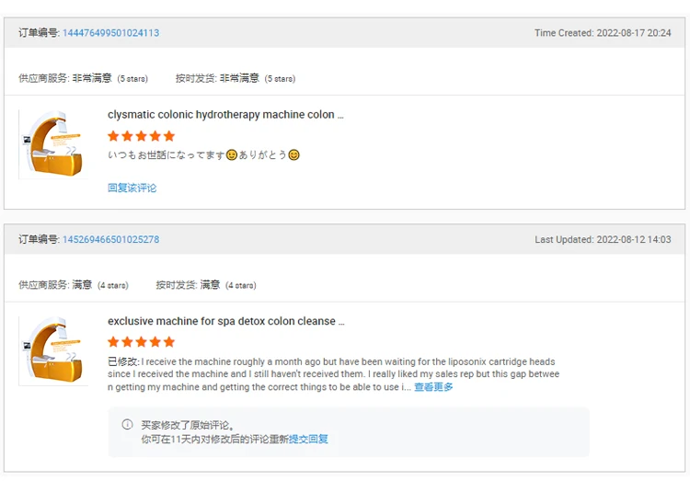Click 回复该评论 reply link

[x=132, y=188]
